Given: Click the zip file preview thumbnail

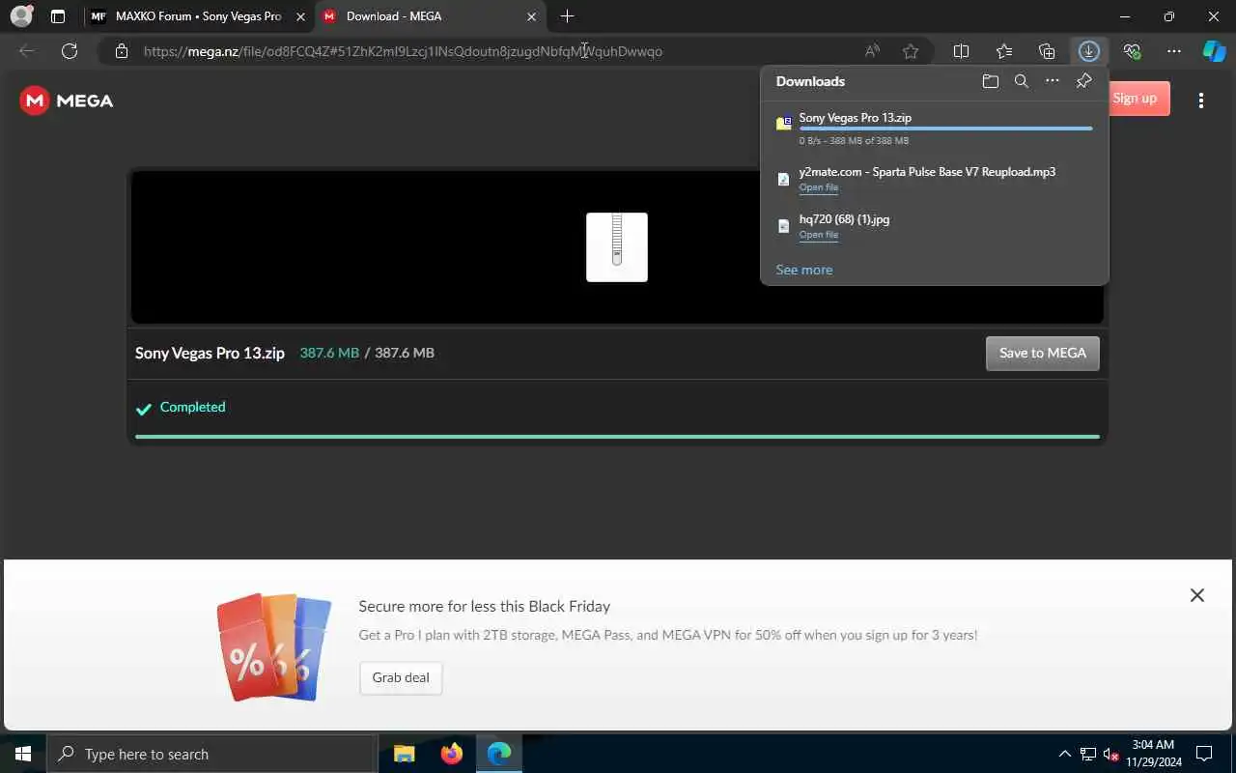Looking at the screenshot, I should click(617, 247).
